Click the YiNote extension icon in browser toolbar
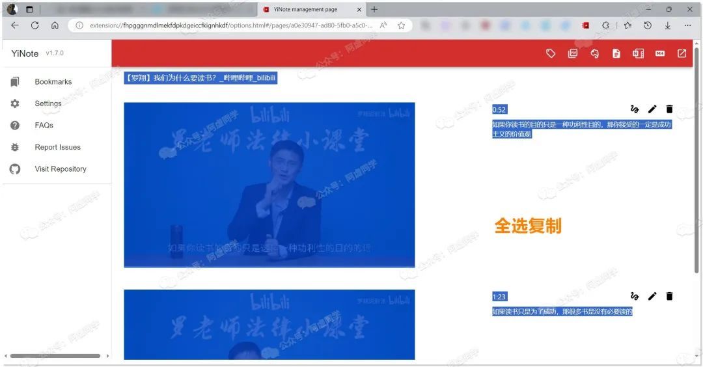The height and width of the screenshot is (367, 703). 586,25
